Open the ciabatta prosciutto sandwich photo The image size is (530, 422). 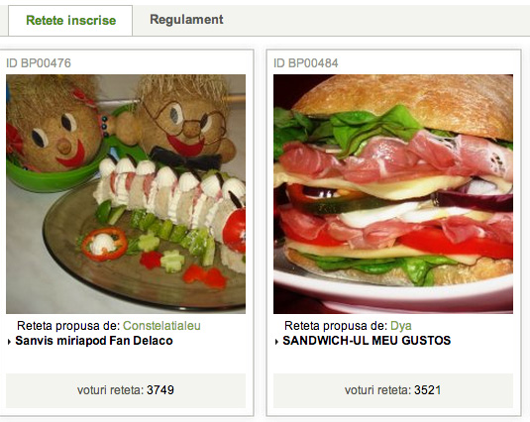pyautogui.click(x=393, y=194)
